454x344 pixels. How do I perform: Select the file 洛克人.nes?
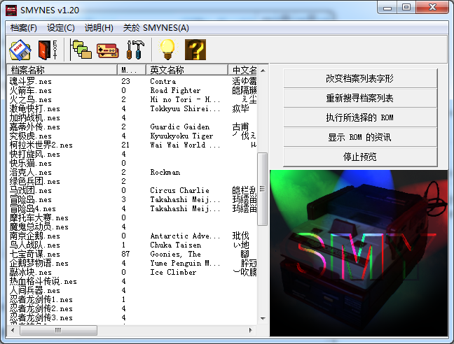coord(30,173)
